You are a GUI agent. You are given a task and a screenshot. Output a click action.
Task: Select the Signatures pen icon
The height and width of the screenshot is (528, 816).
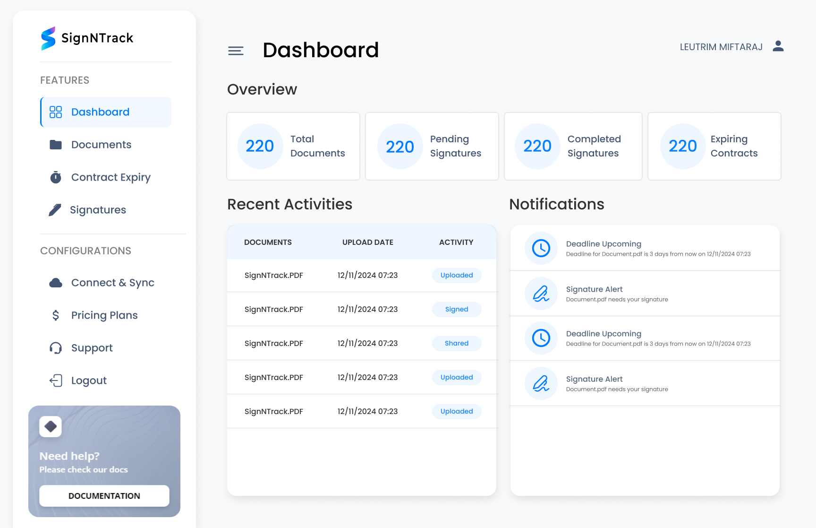click(x=55, y=209)
